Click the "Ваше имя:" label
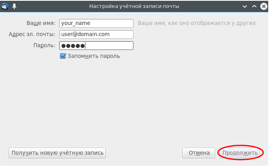The width and height of the screenshot is (269, 167). tap(41, 23)
